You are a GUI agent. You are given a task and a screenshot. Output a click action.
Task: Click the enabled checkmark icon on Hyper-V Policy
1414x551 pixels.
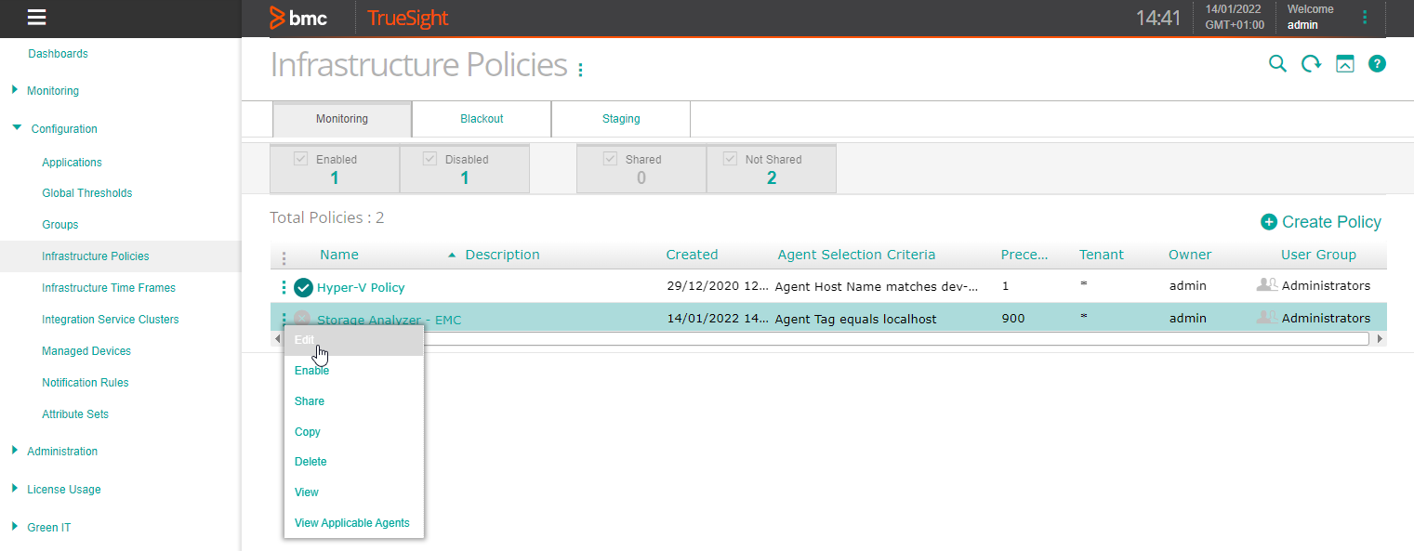(x=302, y=287)
